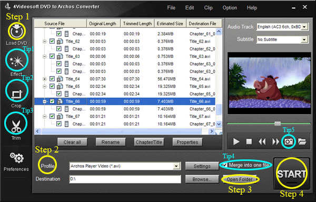Collapse the Title_65 tree node
This screenshot has height=202, width=316.
coord(45,86)
